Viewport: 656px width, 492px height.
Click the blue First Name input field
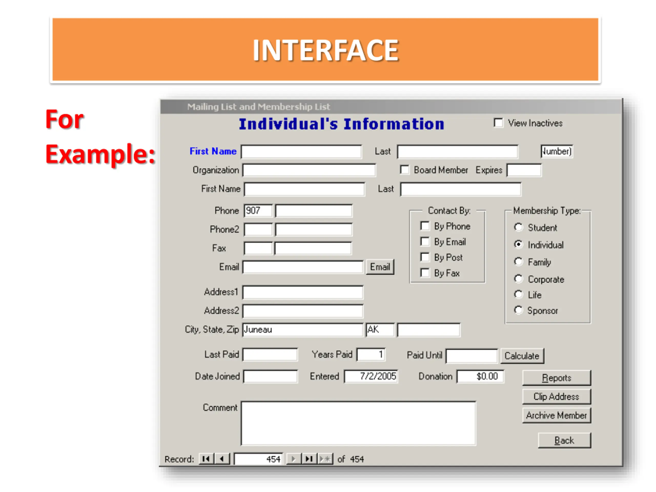pyautogui.click(x=301, y=151)
